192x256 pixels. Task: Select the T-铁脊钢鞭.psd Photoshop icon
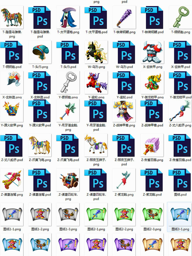[x=152, y=17]
